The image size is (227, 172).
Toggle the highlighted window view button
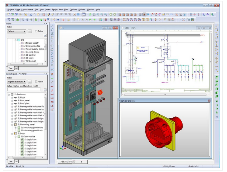[83, 14]
